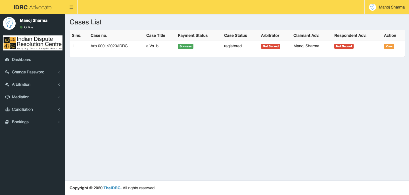This screenshot has height=195, width=409.
Task: Click the book icon beside Bookings
Action: tap(7, 122)
